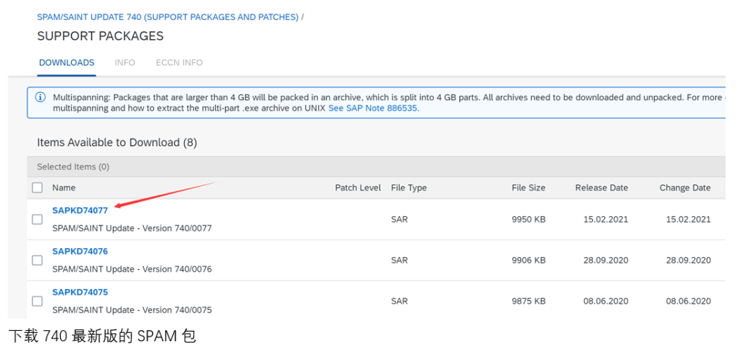Open the SAPKD74076 package link

(80, 251)
